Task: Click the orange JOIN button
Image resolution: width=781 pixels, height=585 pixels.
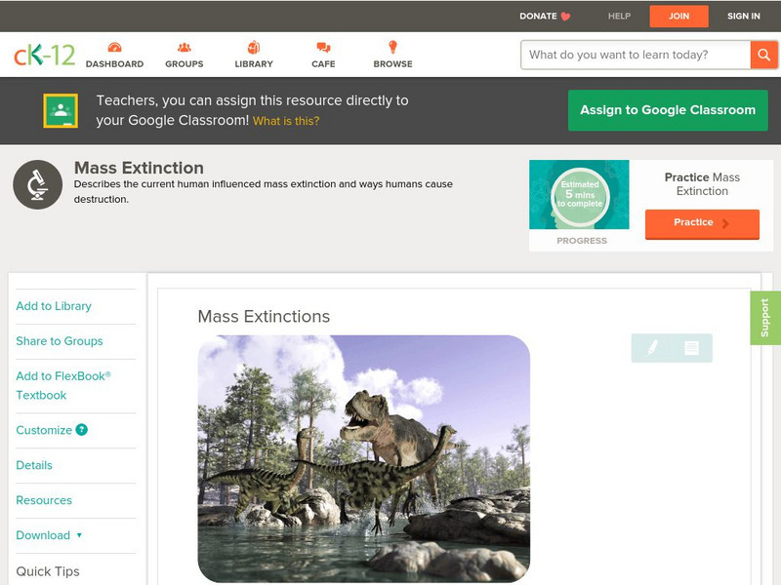Action: click(x=678, y=17)
